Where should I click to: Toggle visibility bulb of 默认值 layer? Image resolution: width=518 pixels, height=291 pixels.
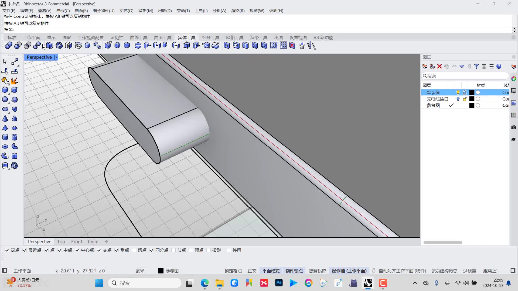(x=458, y=92)
